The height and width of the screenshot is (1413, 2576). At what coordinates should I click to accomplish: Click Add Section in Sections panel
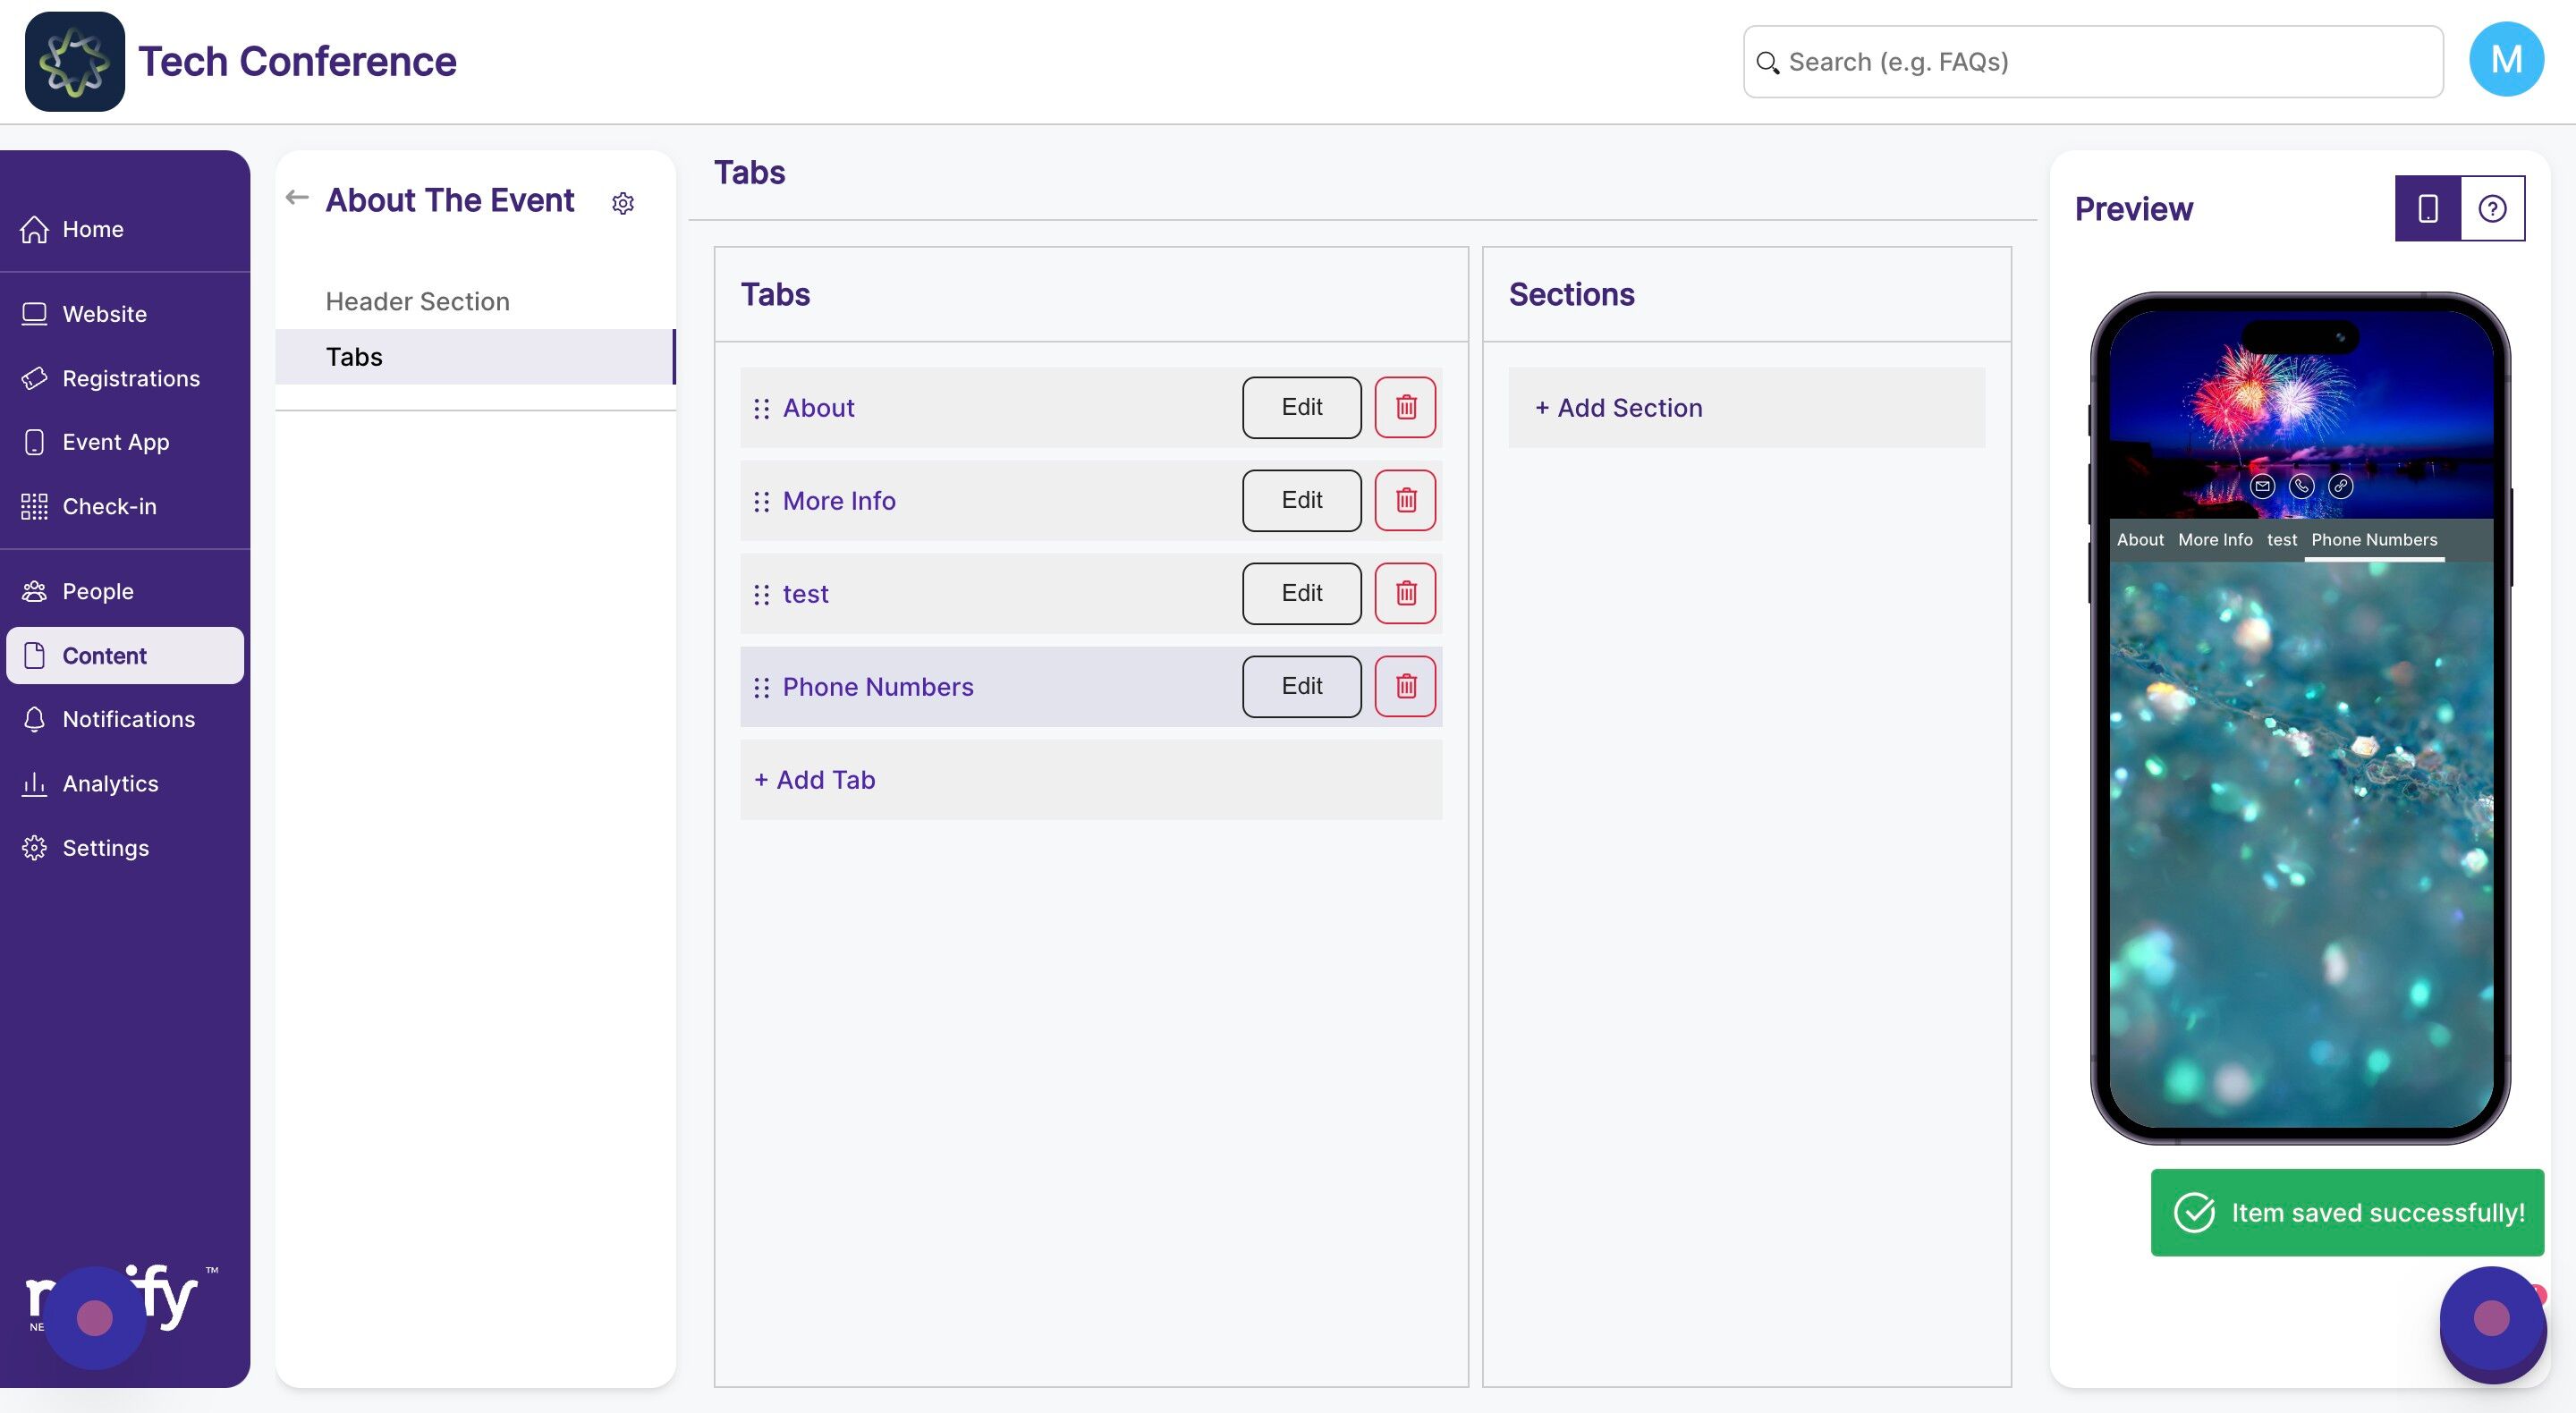click(1618, 407)
